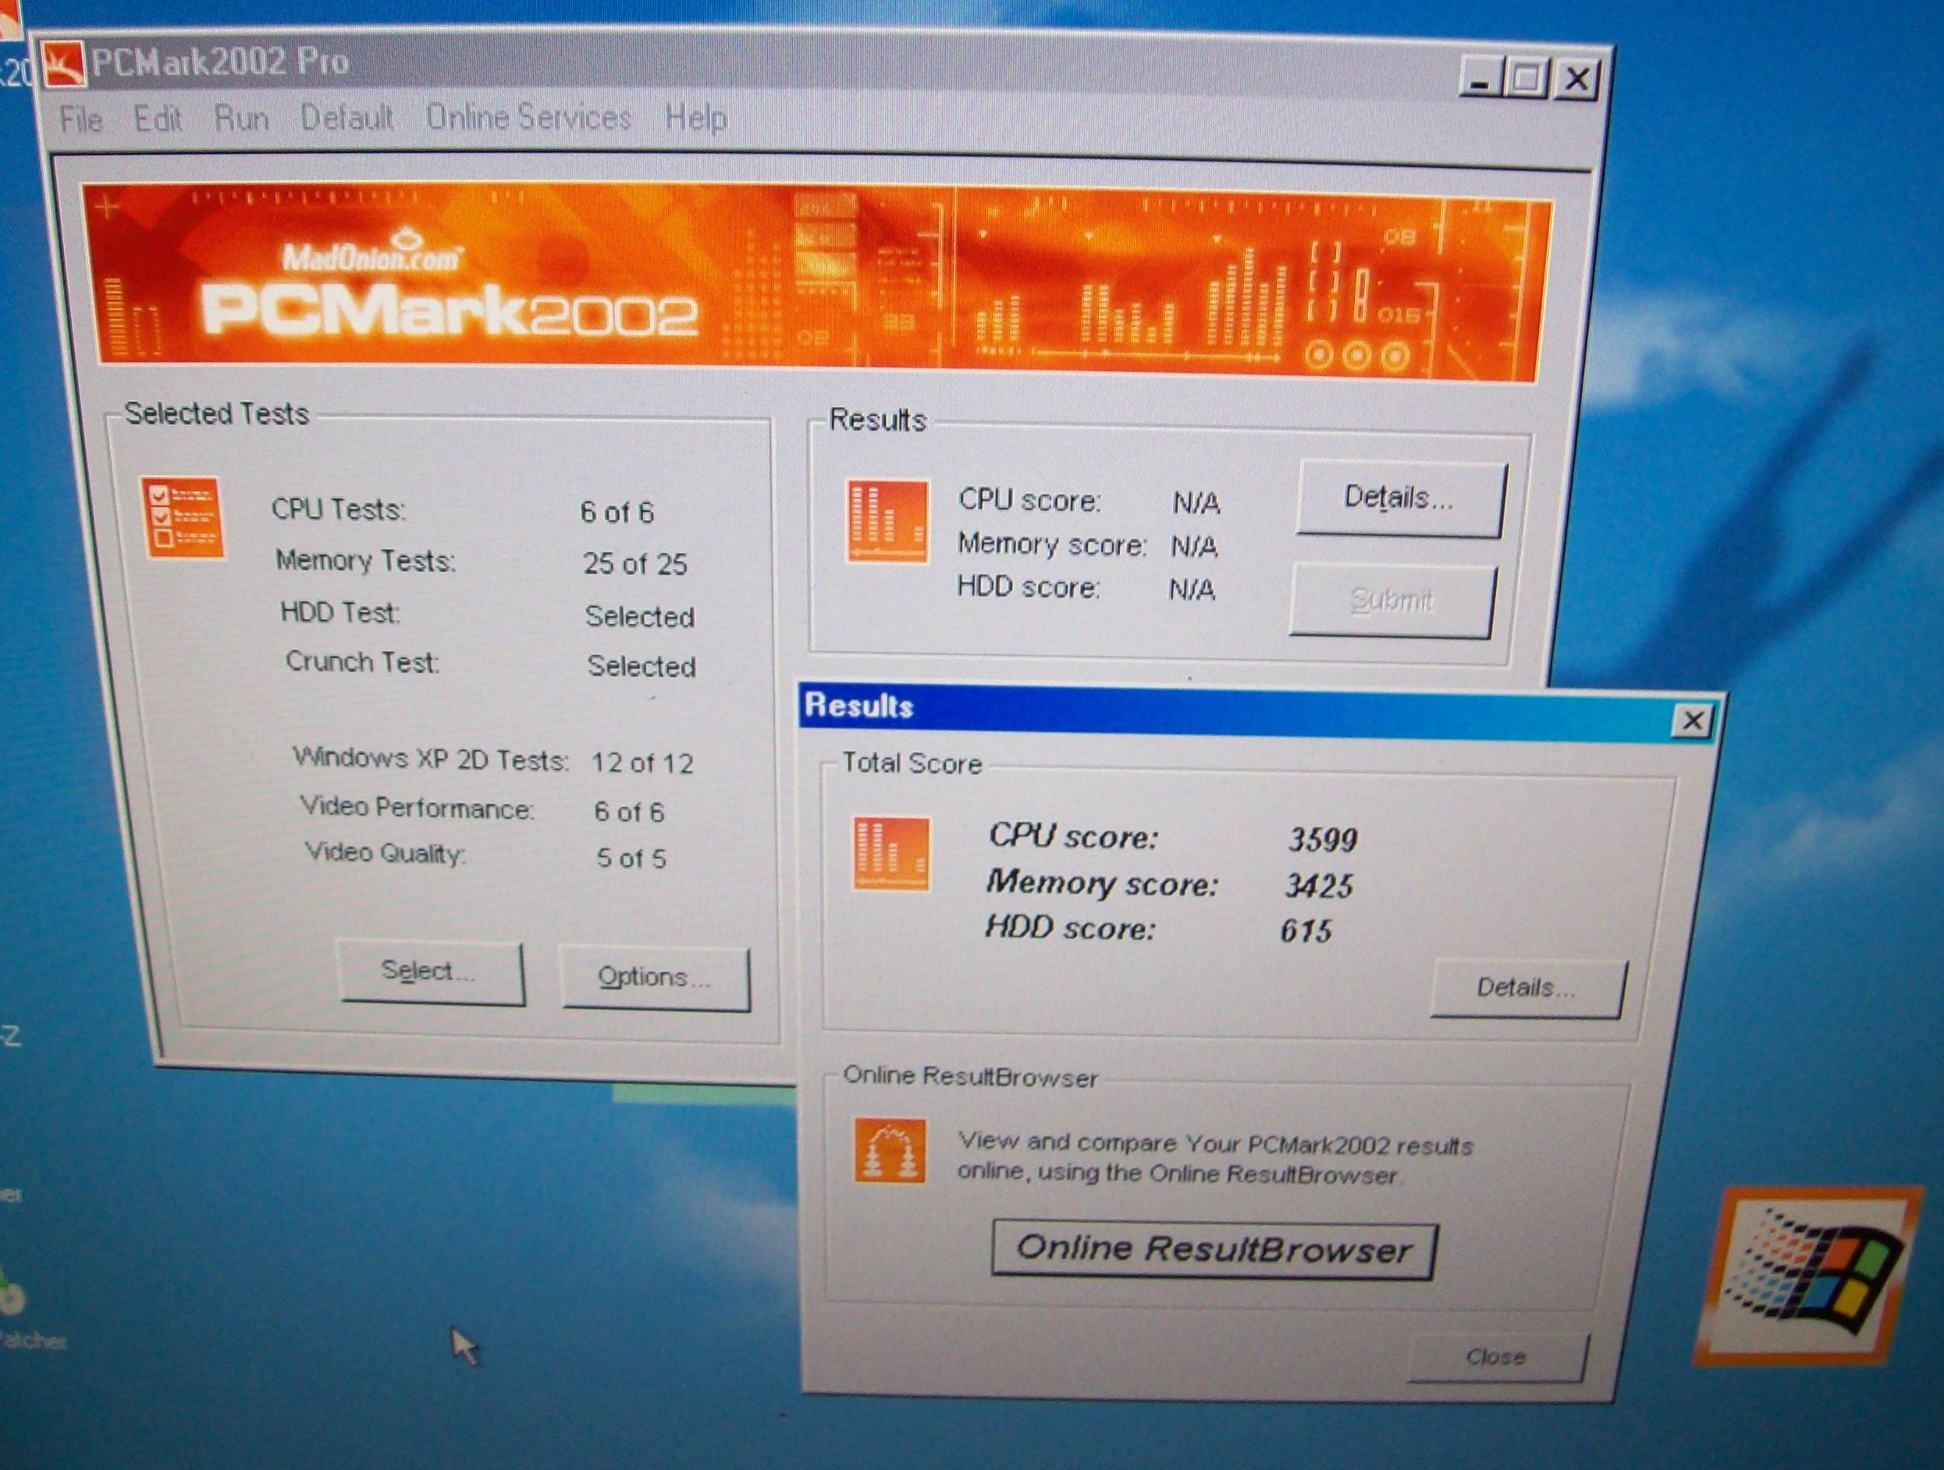
Task: Click 'View and compare Your PCMark2002 results' text
Action: (1215, 1144)
